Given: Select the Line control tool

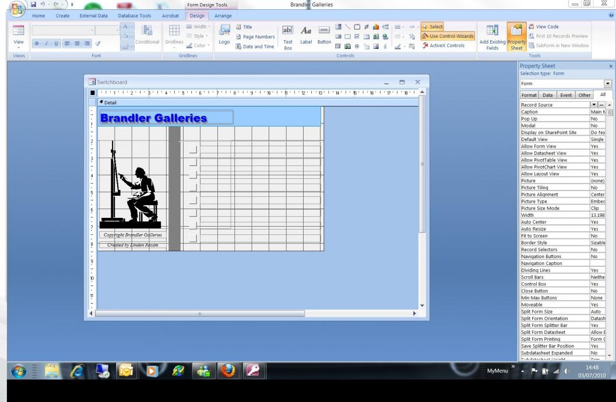Looking at the screenshot, I should pos(348,27).
